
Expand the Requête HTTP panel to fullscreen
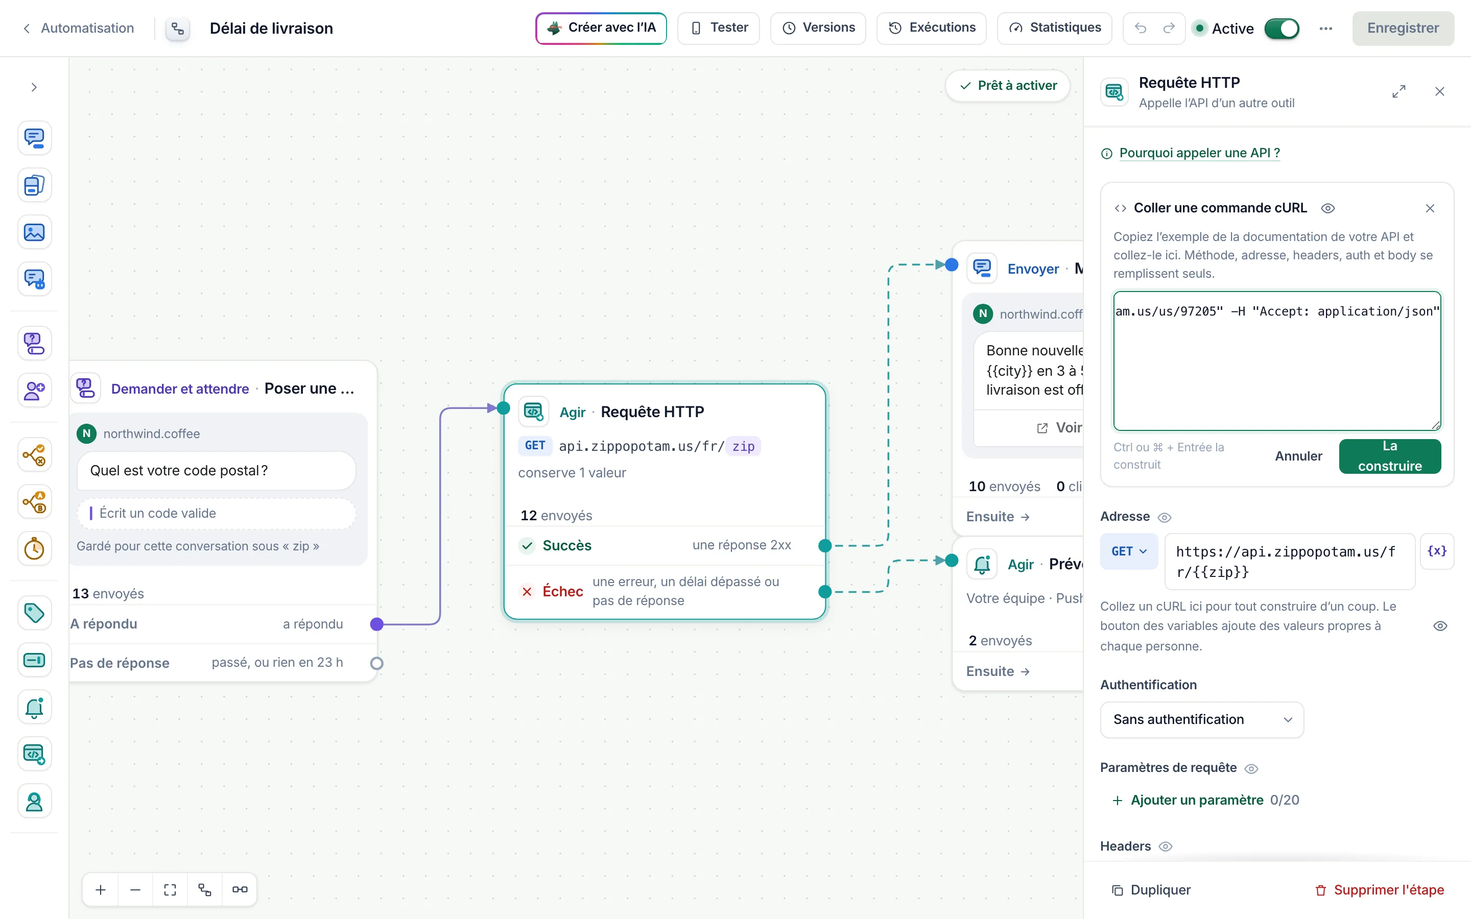(1398, 92)
